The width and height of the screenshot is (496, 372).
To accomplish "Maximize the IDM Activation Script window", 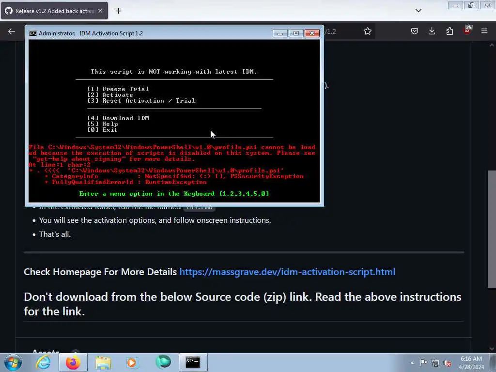I will (x=296, y=33).
